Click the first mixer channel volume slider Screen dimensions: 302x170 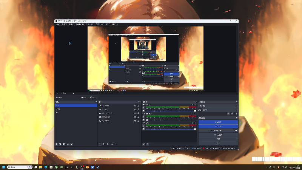171,111
